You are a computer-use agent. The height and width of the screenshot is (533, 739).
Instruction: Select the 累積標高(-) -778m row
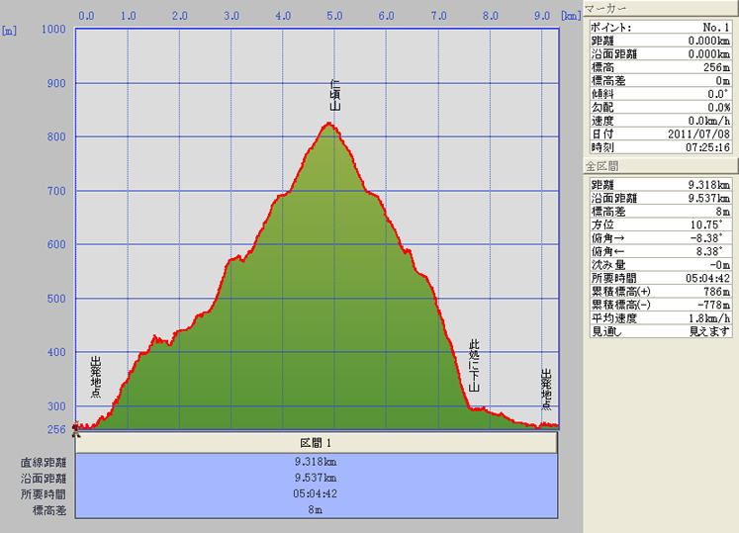click(x=660, y=305)
